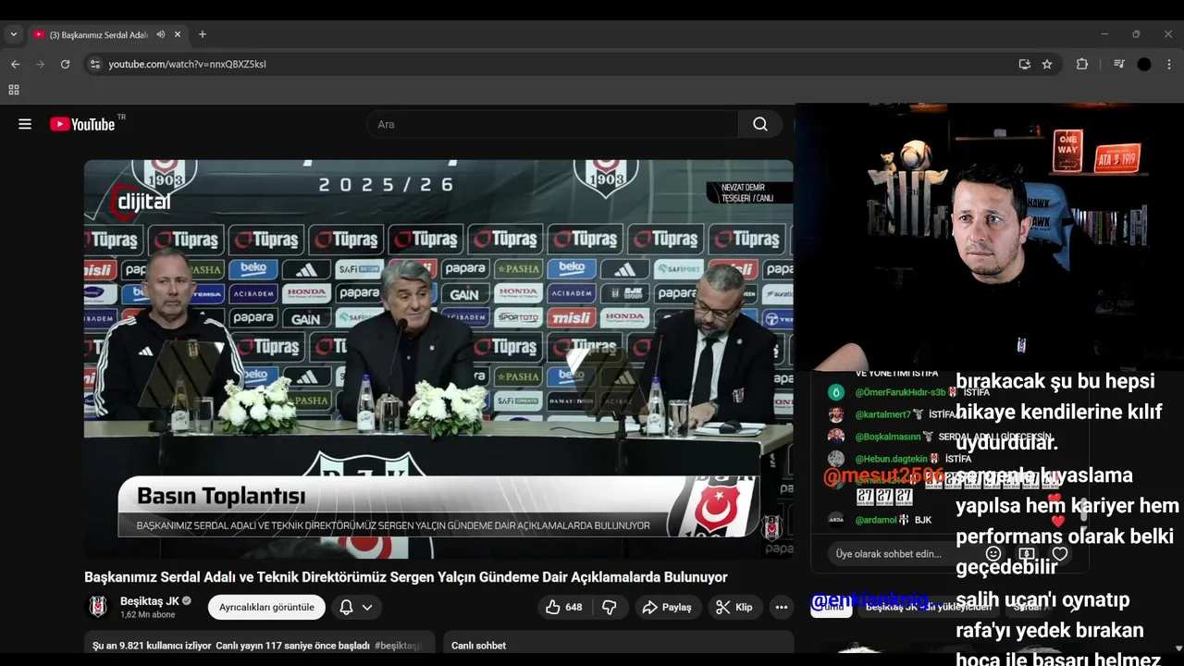The height and width of the screenshot is (666, 1184).
Task: Open media controls icon in browser toolbar
Action: click(x=1119, y=64)
